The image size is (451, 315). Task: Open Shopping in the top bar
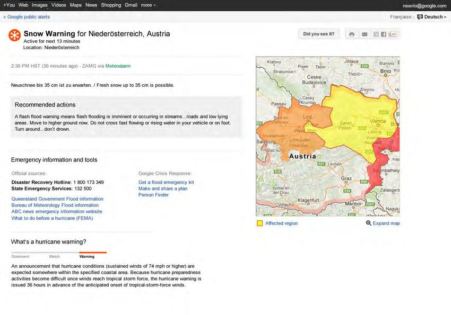[111, 5]
